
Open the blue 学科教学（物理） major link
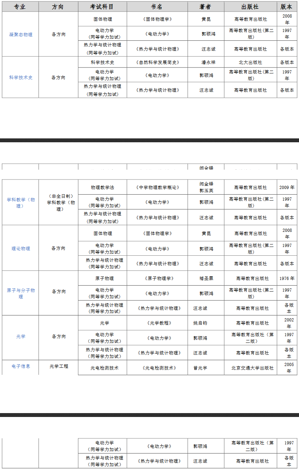[21, 203]
